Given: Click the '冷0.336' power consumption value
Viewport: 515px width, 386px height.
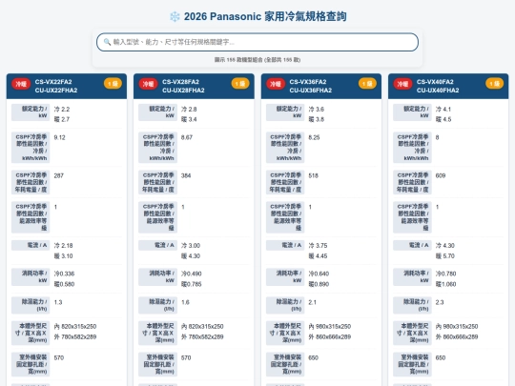Looking at the screenshot, I should coord(65,274).
